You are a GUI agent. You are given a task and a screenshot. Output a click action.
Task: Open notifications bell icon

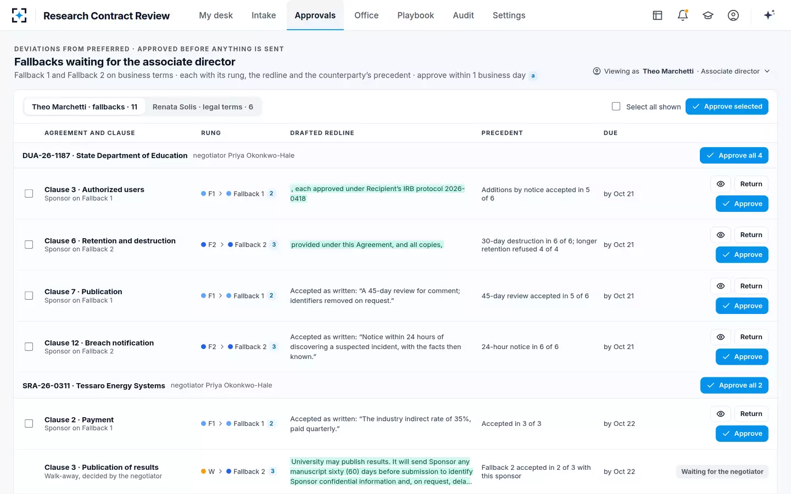683,15
